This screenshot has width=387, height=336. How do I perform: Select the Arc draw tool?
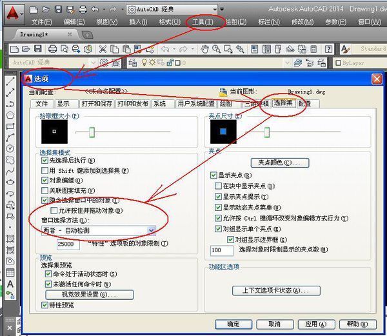click(10, 137)
